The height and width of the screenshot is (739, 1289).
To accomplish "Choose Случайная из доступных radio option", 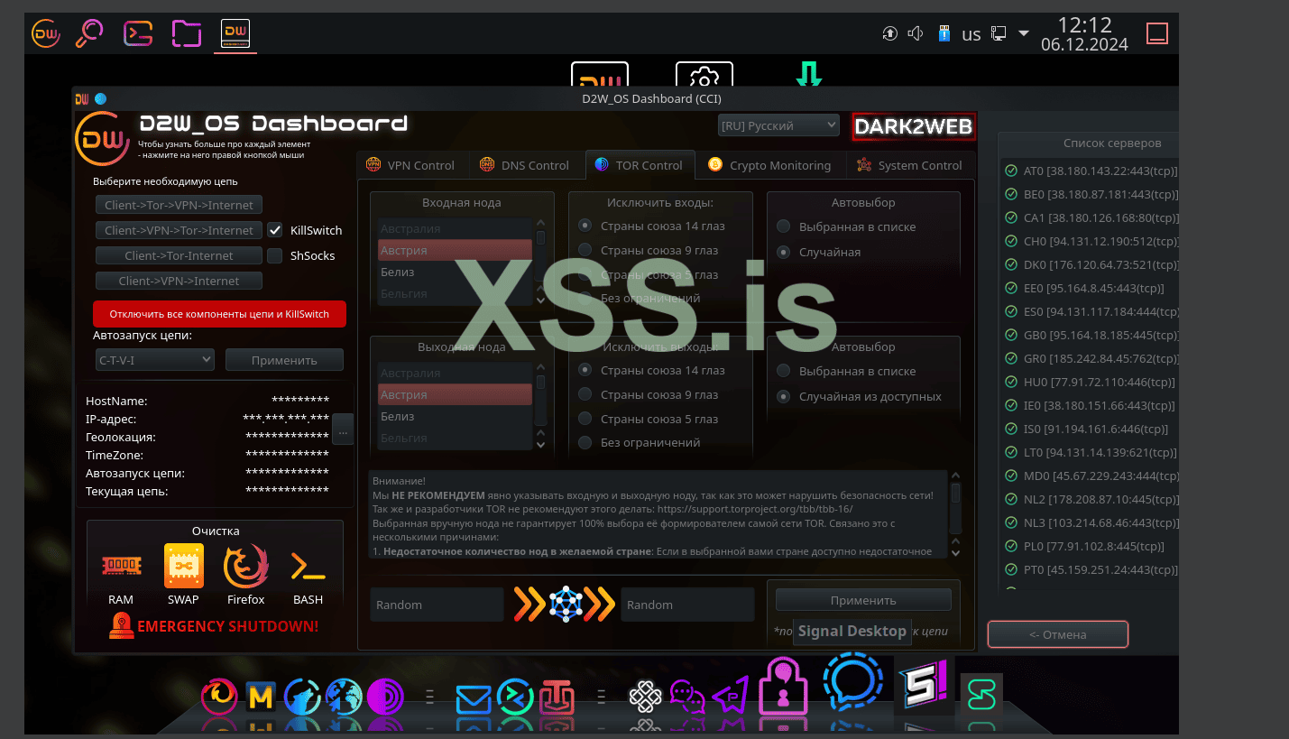I will [784, 396].
